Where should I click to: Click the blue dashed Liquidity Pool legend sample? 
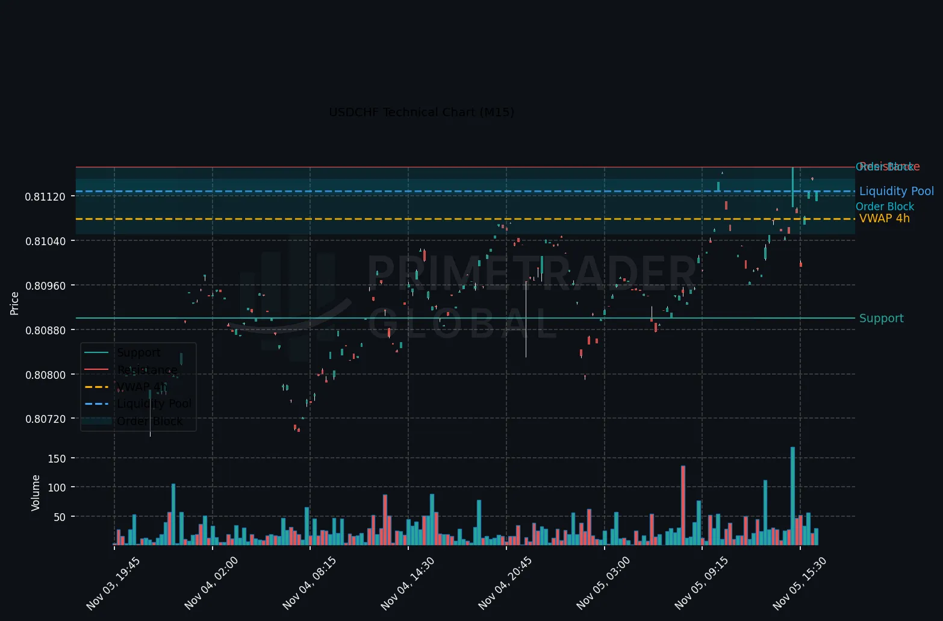tap(96, 404)
